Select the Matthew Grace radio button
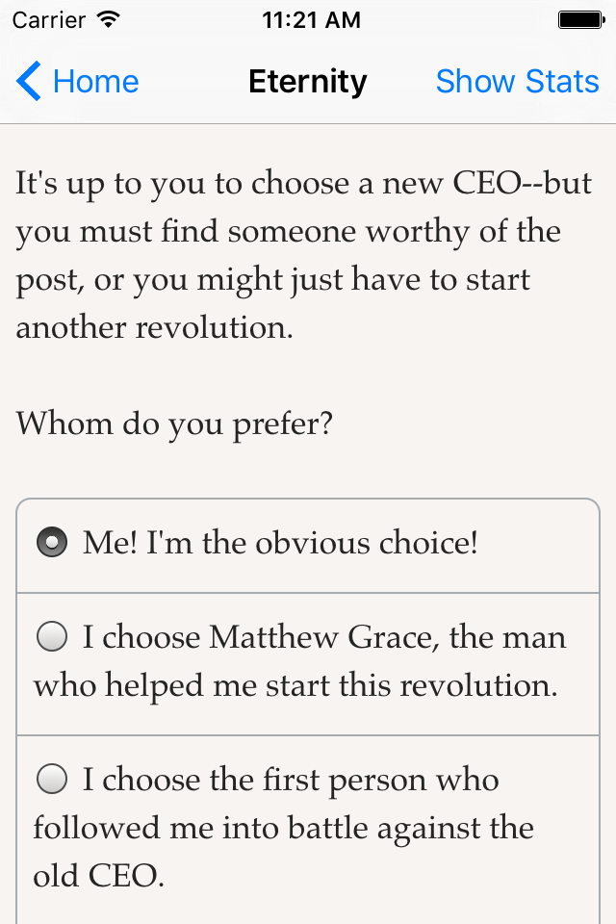The height and width of the screenshot is (924, 616). [52, 636]
